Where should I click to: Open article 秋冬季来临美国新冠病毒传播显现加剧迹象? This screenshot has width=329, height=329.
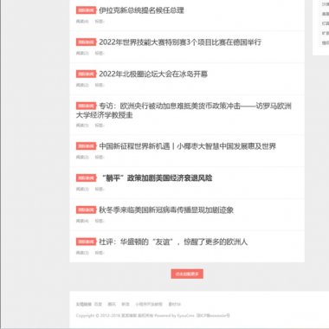[x=166, y=210]
